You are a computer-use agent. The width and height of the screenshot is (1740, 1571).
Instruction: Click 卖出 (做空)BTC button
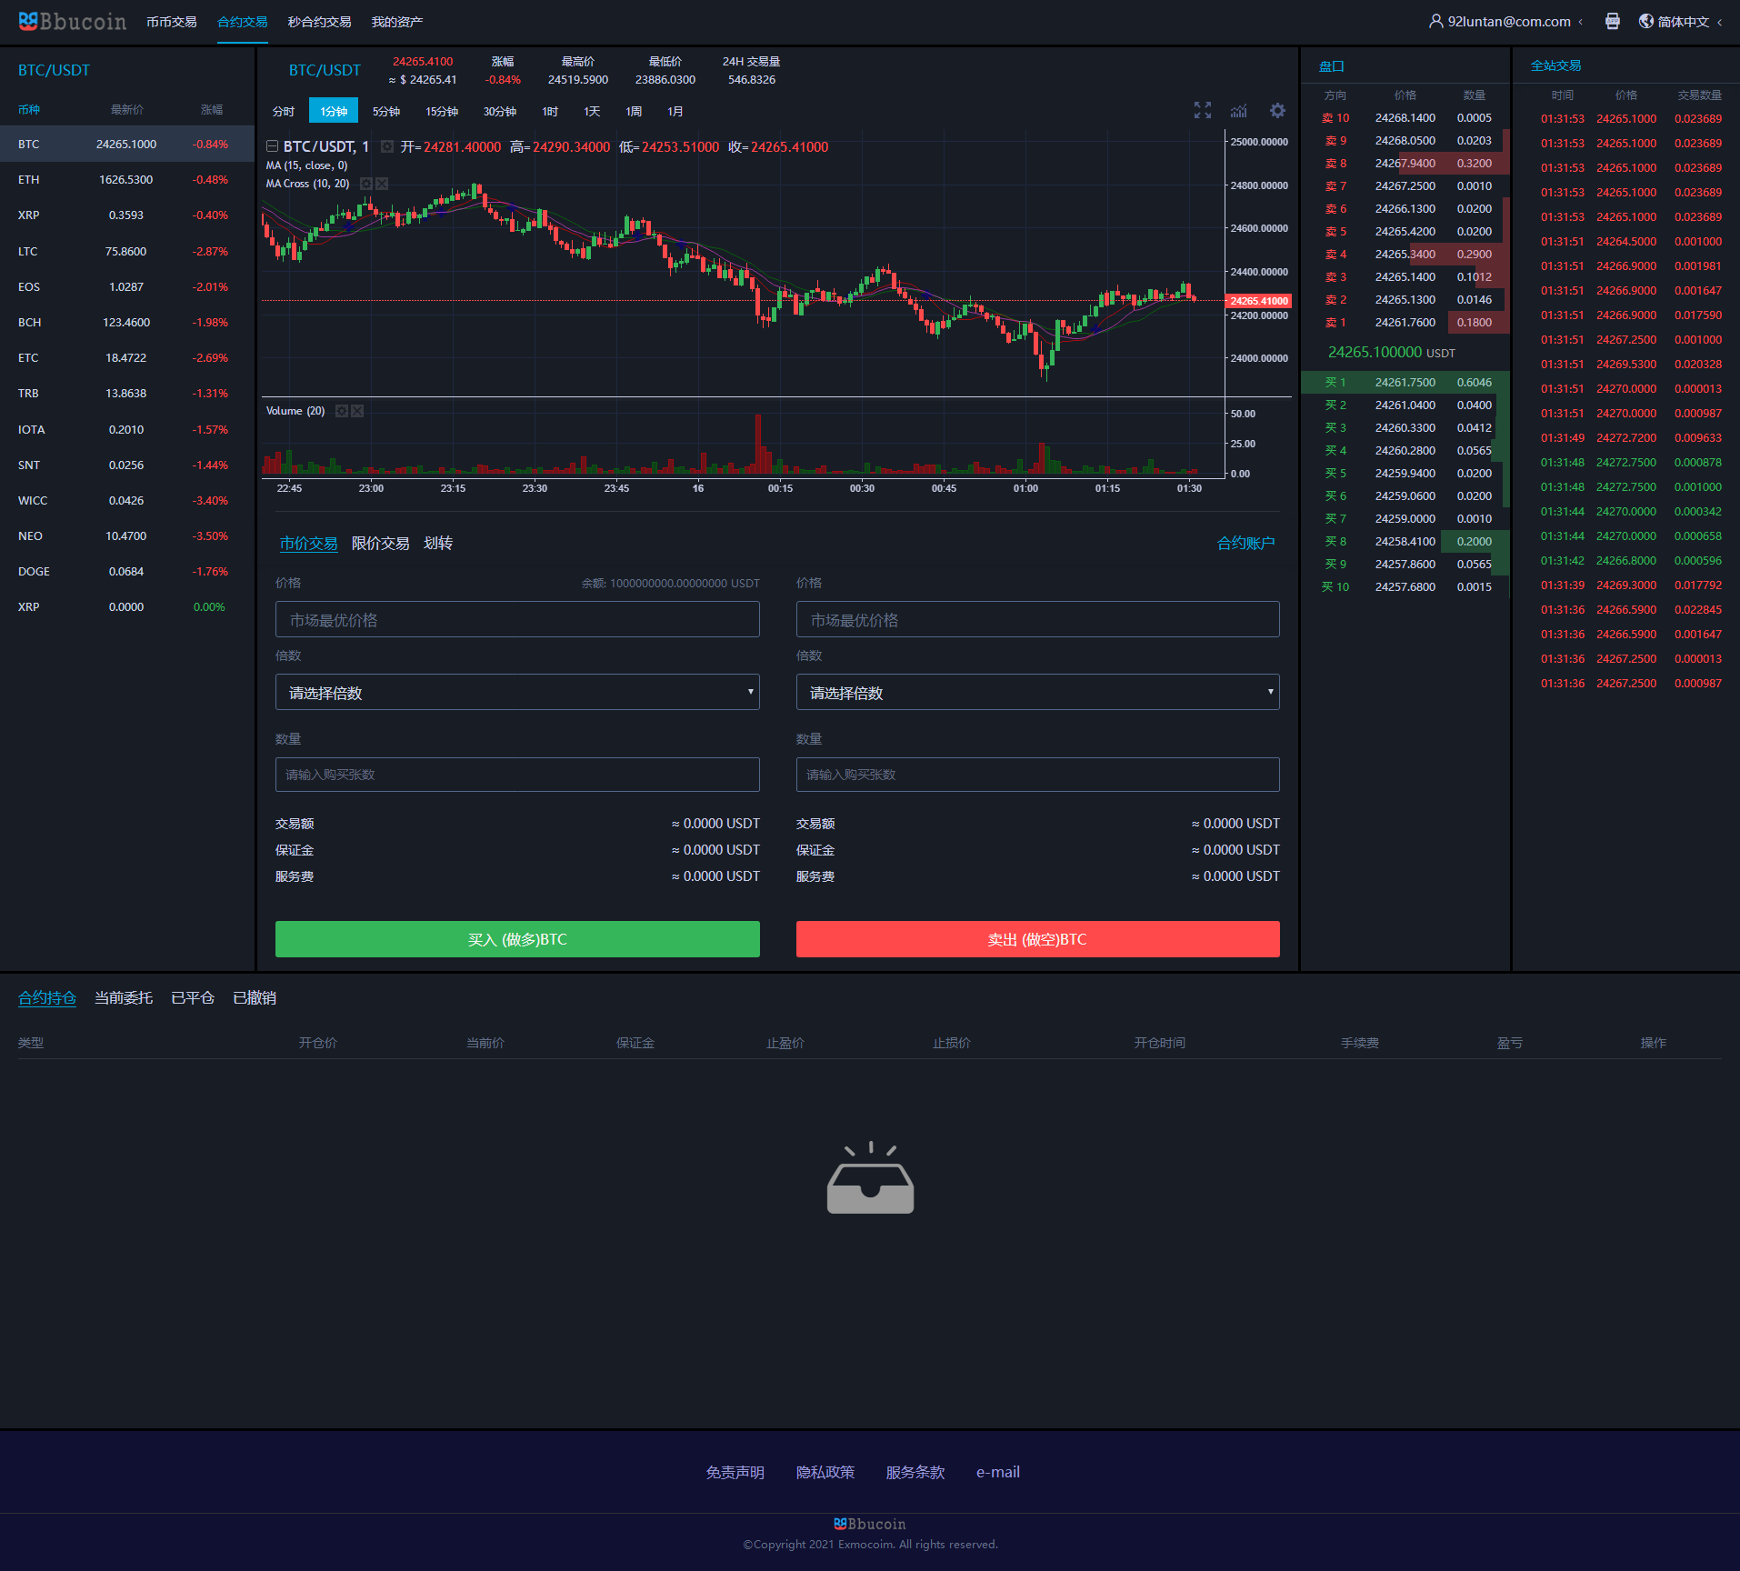click(x=1038, y=939)
